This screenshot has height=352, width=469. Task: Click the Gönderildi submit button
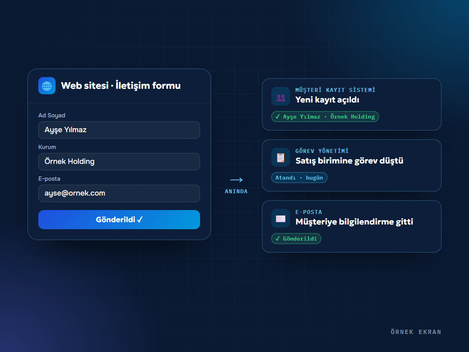119,219
